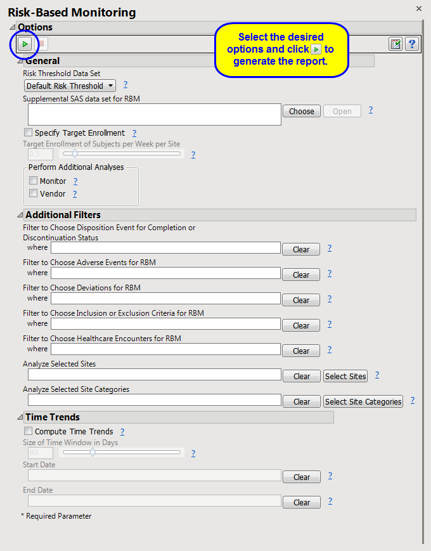
Task: Click the Target Enrollment slider handle
Action: point(74,153)
